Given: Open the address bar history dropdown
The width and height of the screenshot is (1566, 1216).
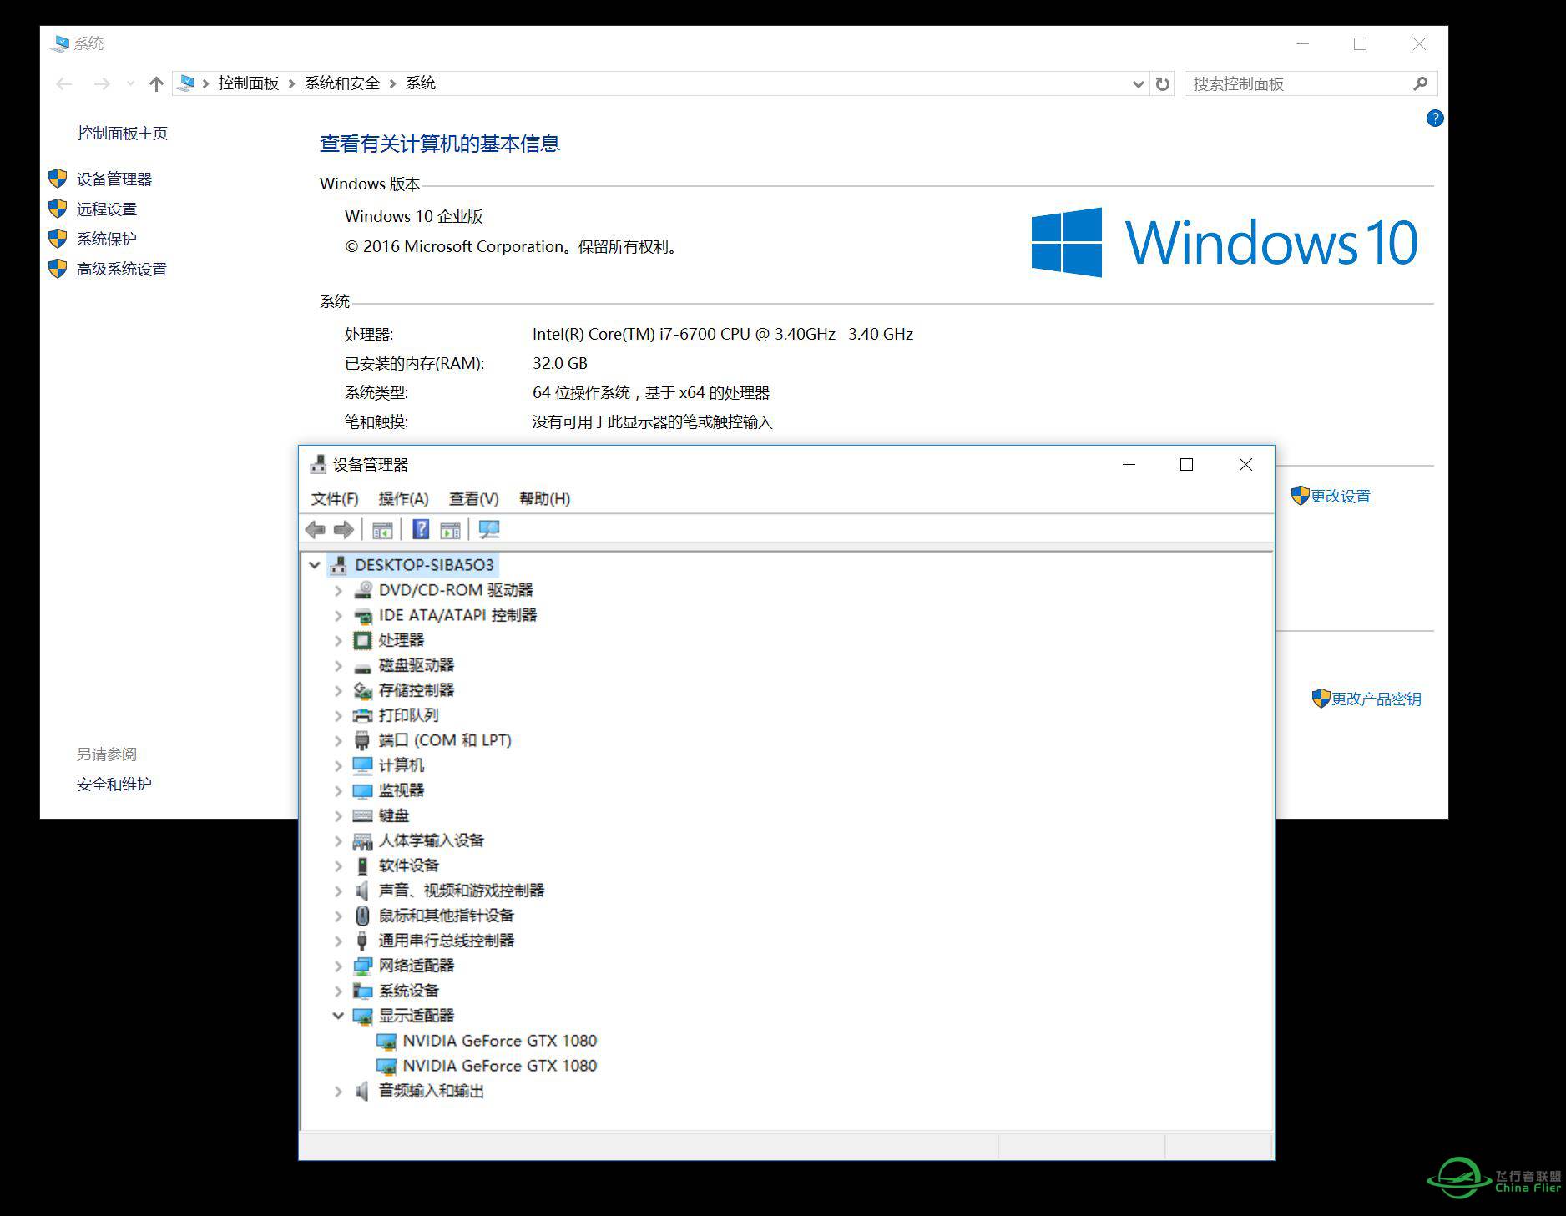Looking at the screenshot, I should [x=1138, y=83].
